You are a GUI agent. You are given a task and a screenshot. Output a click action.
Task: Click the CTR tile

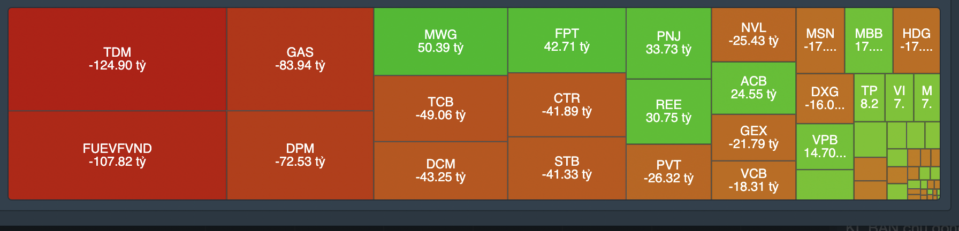coord(567,105)
